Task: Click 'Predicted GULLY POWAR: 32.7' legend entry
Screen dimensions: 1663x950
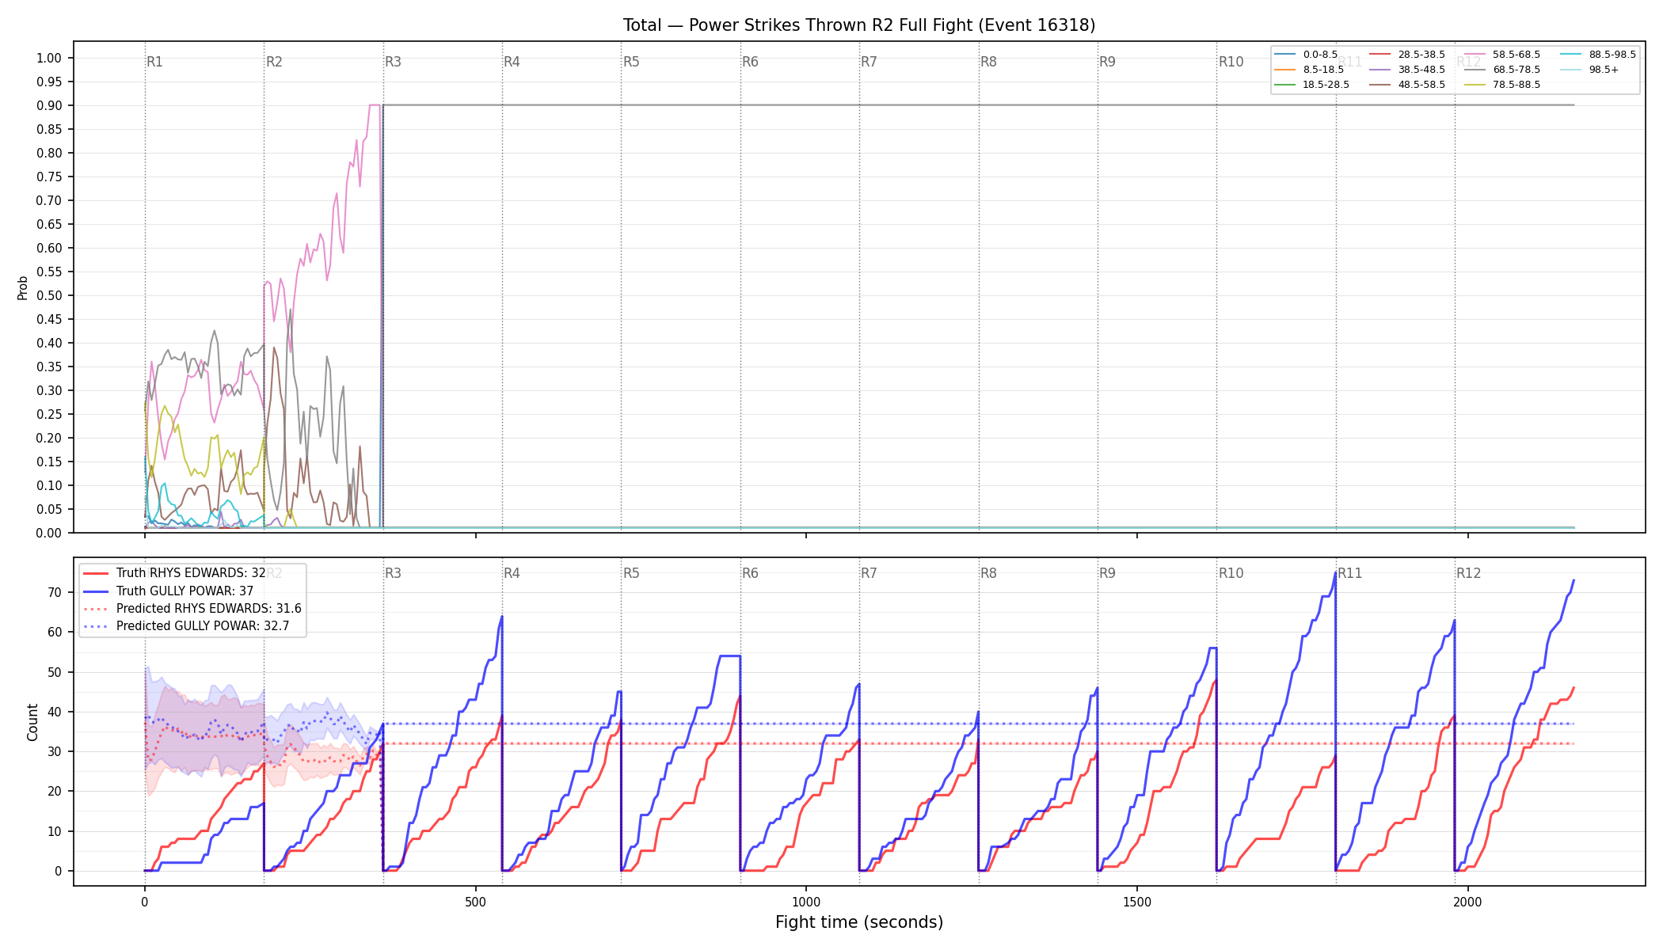Action: click(186, 625)
